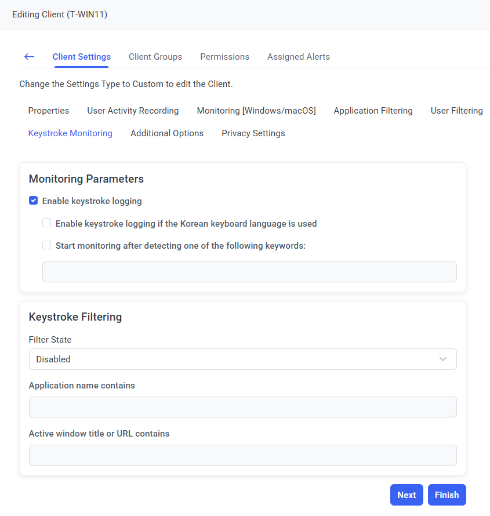Select the Client Settings tab

click(x=81, y=57)
